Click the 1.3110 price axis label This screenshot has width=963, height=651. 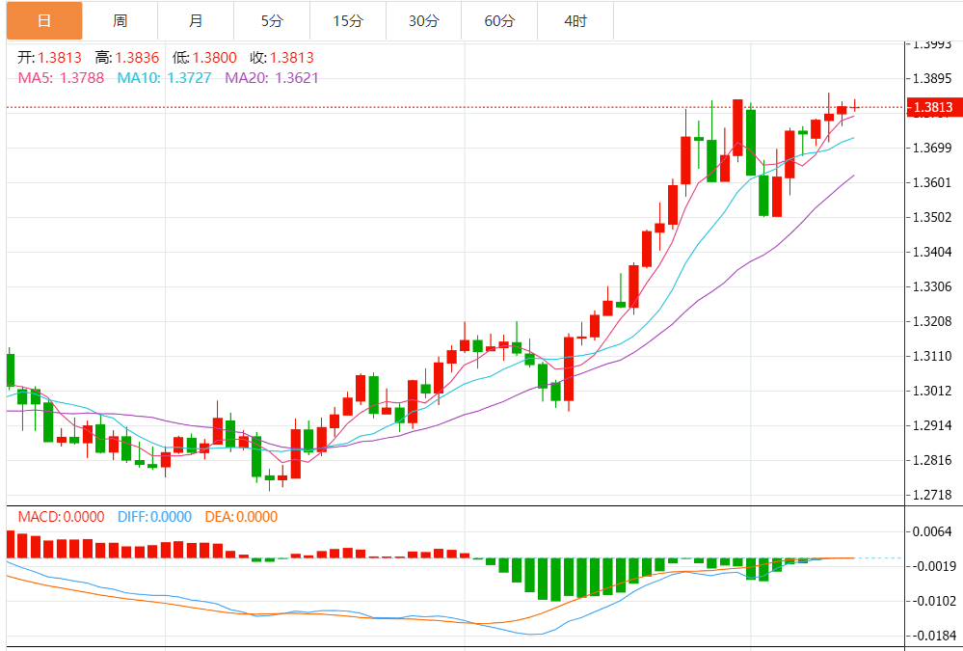click(932, 356)
